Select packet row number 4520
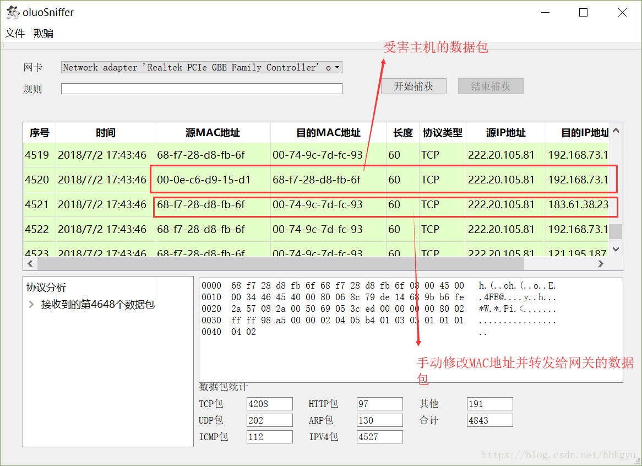642x466 pixels. 316,180
